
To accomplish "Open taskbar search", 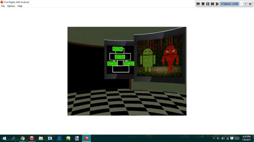I will [x=14, y=138].
